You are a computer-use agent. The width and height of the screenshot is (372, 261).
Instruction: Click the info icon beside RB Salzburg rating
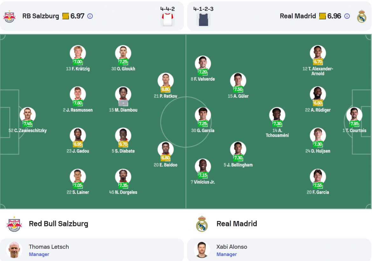coord(90,16)
